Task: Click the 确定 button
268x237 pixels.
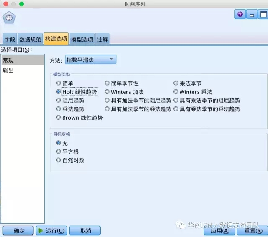Action: 18,231
